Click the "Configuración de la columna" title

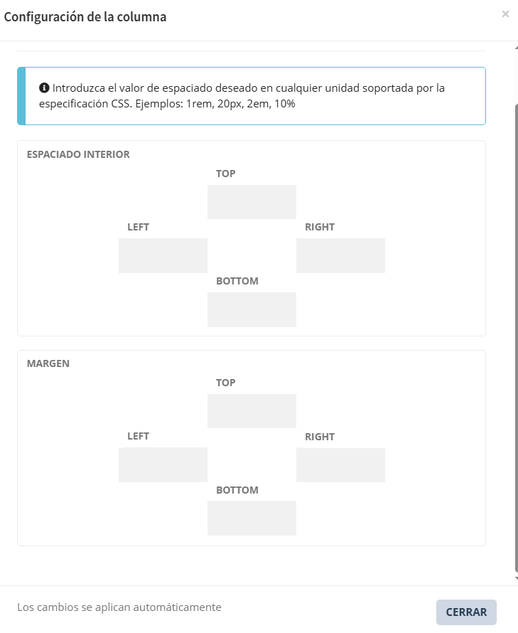click(x=85, y=17)
